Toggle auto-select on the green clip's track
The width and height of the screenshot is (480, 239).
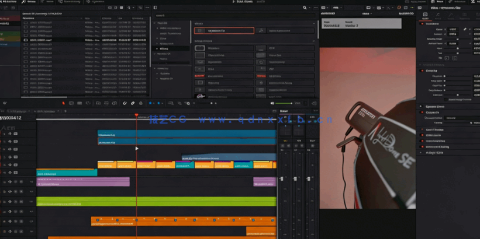pyautogui.click(x=9, y=202)
